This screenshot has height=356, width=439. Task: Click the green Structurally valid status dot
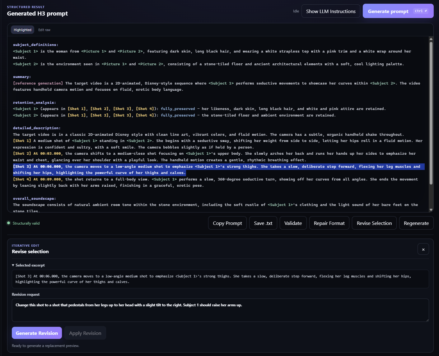coord(9,223)
